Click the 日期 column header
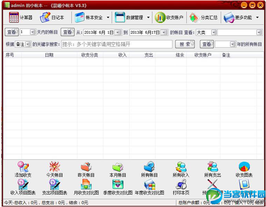The image size is (266, 207). [49, 55]
